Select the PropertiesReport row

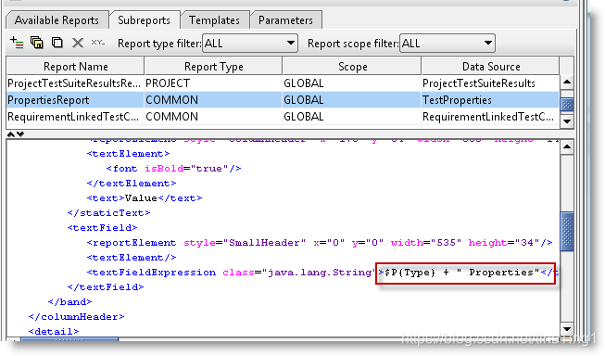283,100
